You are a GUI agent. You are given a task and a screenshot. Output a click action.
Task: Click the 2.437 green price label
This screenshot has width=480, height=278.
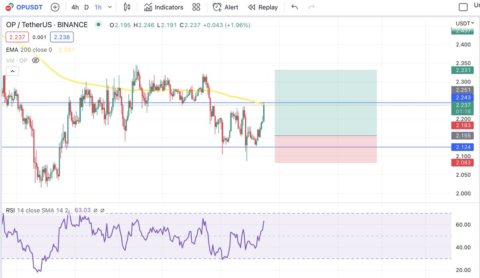click(x=462, y=31)
